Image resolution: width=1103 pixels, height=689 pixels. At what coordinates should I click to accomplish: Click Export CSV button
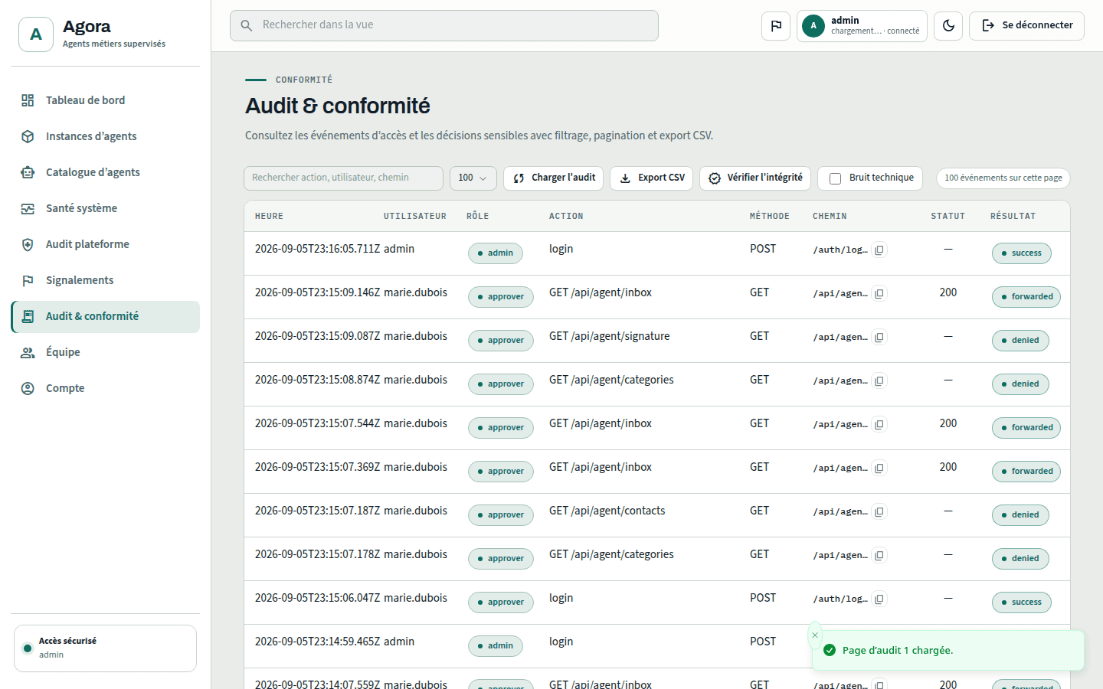pos(652,178)
